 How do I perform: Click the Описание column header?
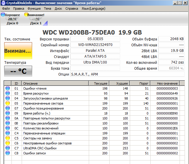(55, 83)
